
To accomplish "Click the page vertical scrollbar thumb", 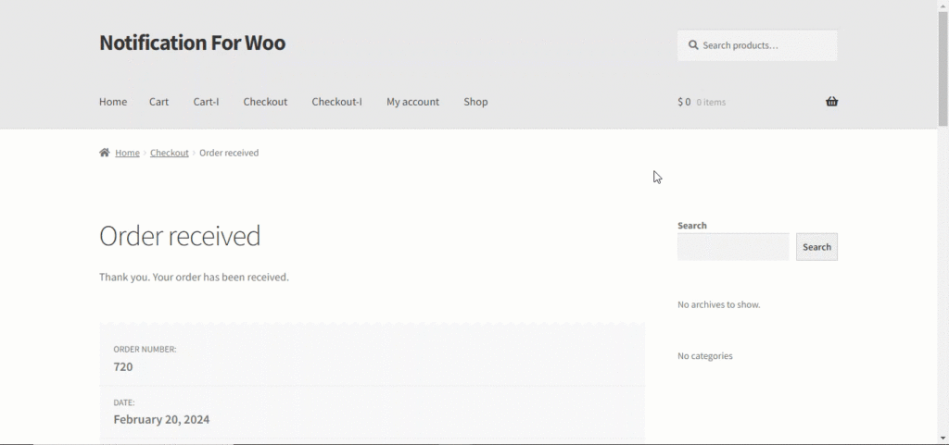I will 943,68.
